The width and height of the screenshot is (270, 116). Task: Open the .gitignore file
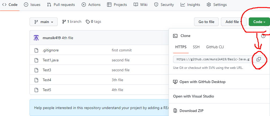click(x=51, y=50)
